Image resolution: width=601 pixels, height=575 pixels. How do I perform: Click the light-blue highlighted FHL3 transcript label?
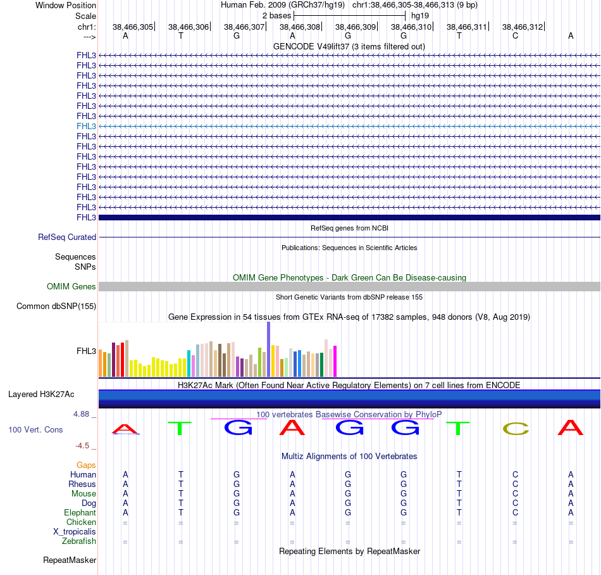[86, 126]
